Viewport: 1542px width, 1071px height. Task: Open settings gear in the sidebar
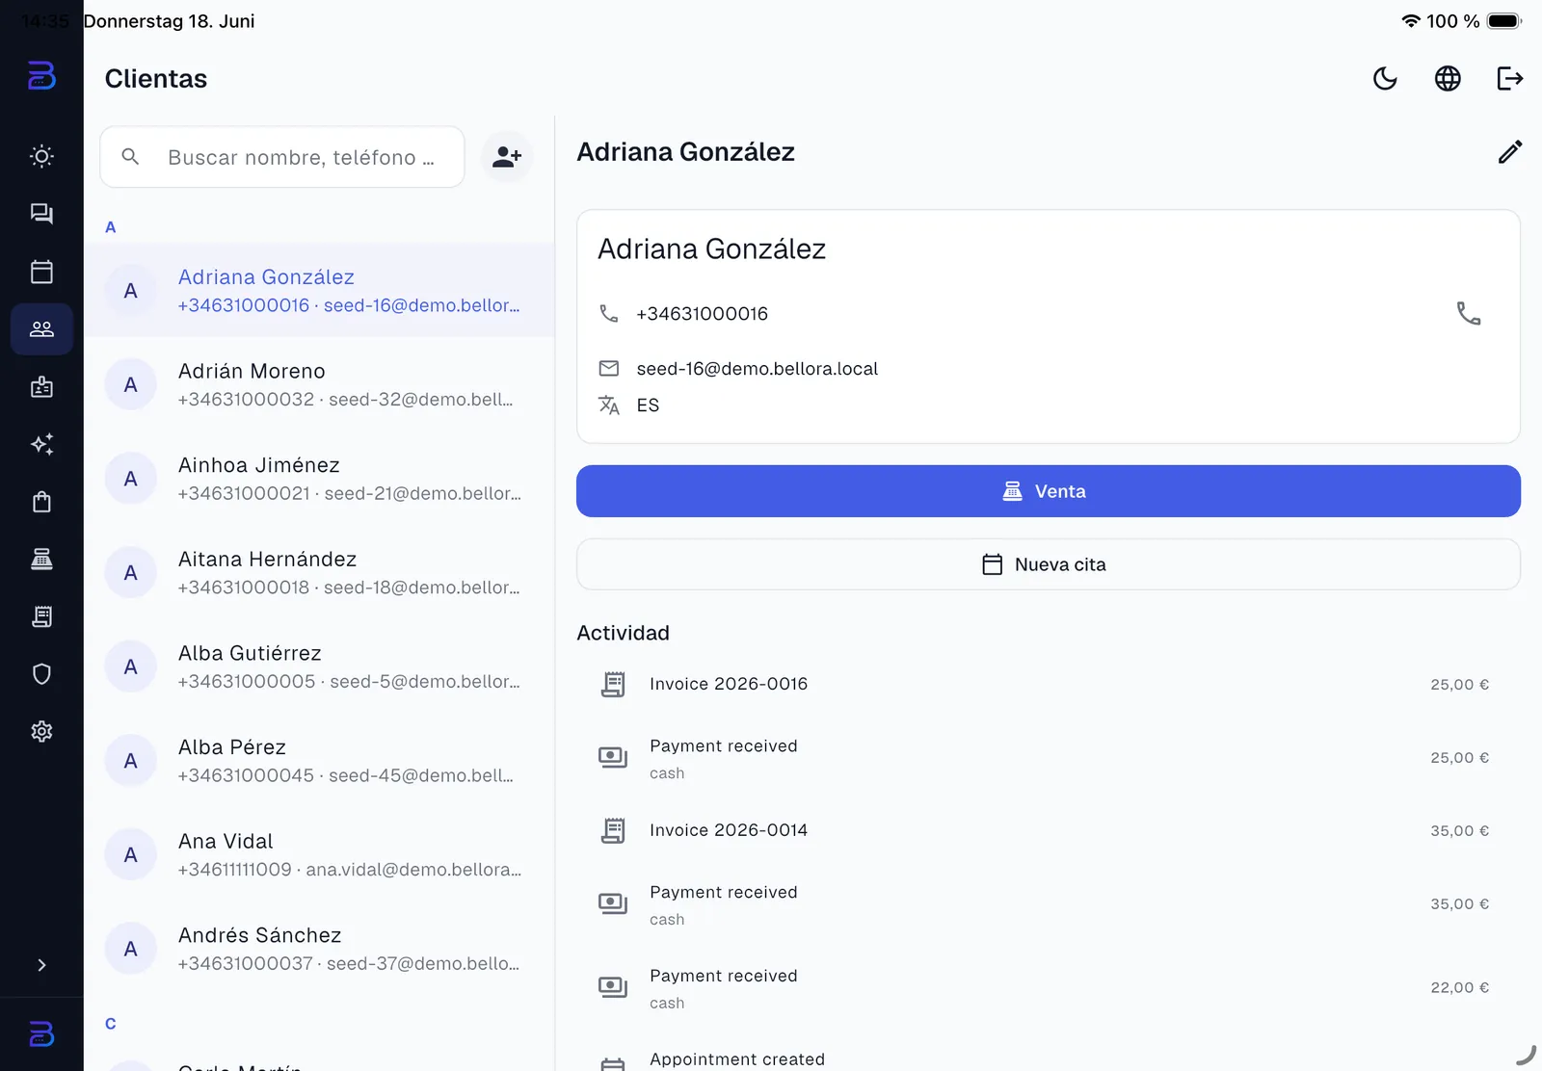pos(41,732)
